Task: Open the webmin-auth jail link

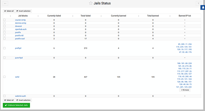Action: pyautogui.click(x=20, y=96)
